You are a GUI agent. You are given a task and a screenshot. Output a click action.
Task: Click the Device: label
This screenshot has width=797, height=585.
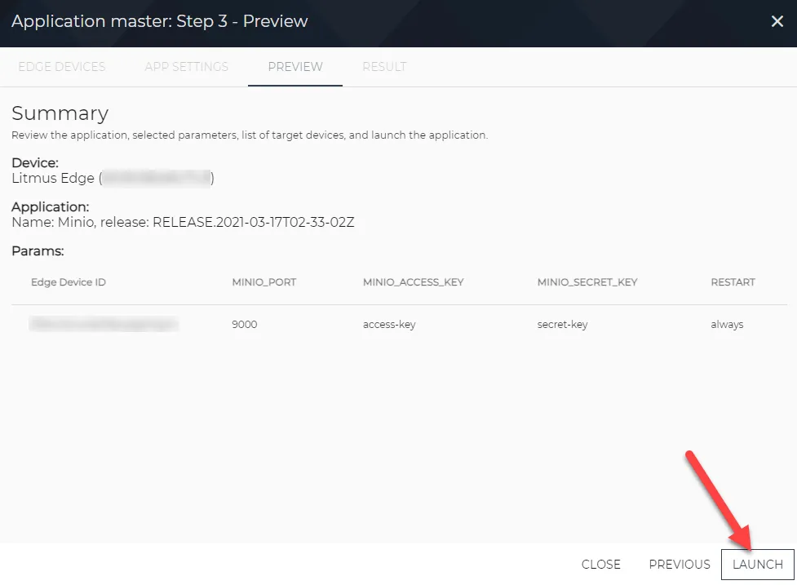coord(35,162)
